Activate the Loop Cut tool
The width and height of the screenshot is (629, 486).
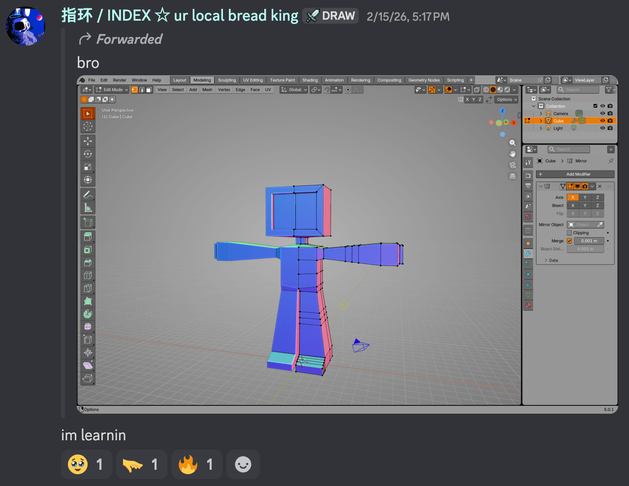tap(88, 275)
